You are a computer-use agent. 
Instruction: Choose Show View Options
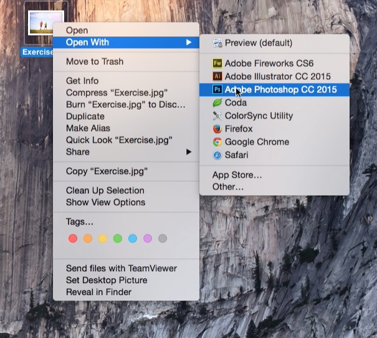pos(126,202)
